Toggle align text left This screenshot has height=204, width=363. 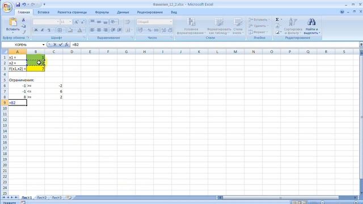92,30
